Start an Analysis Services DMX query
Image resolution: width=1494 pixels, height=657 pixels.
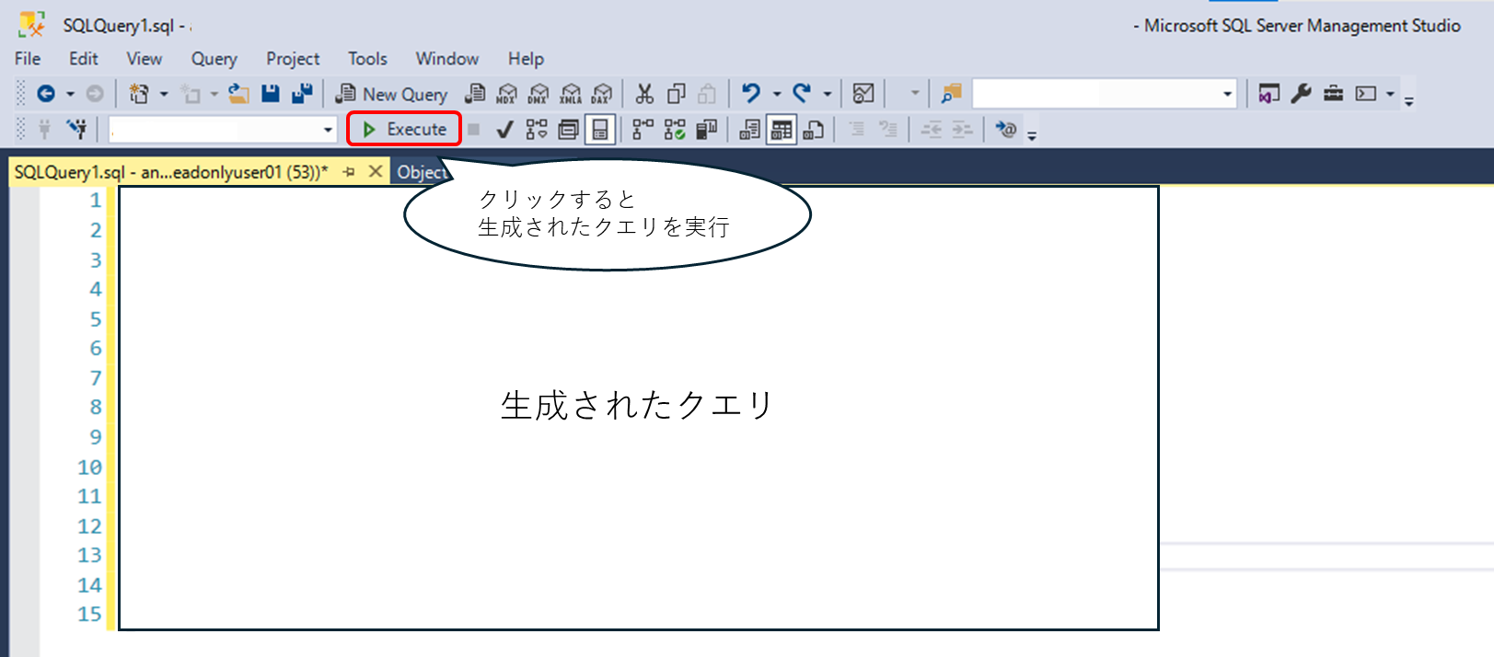pyautogui.click(x=539, y=94)
